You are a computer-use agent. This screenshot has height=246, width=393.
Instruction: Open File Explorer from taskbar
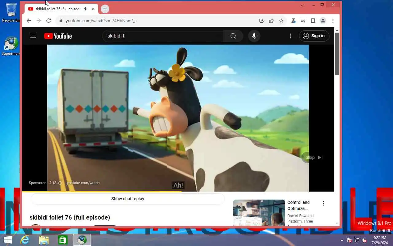[x=44, y=240]
